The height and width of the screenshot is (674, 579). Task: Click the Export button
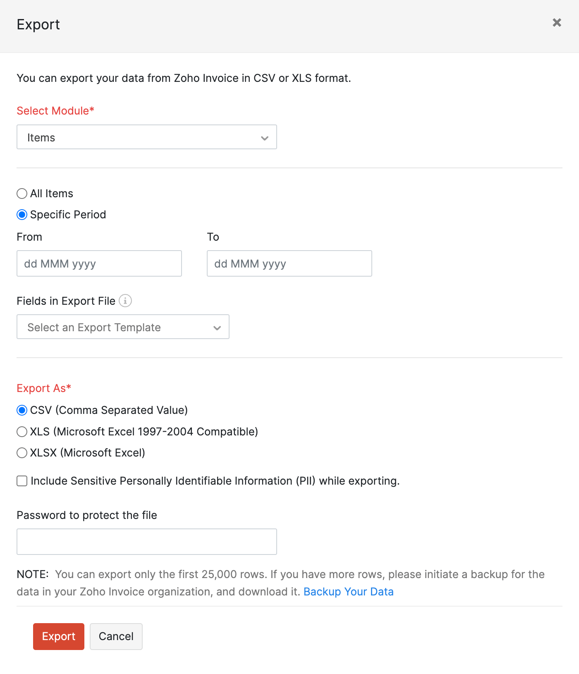coord(58,636)
